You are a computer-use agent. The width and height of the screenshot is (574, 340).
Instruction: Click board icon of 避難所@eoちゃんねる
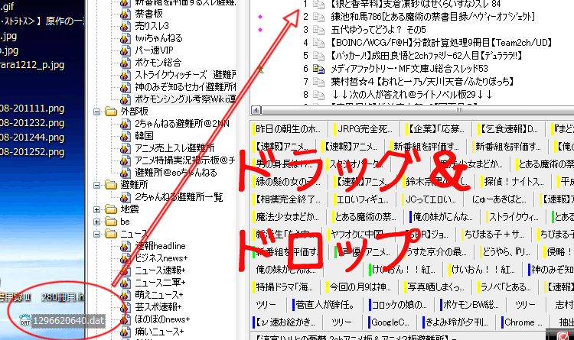pyautogui.click(x=126, y=173)
